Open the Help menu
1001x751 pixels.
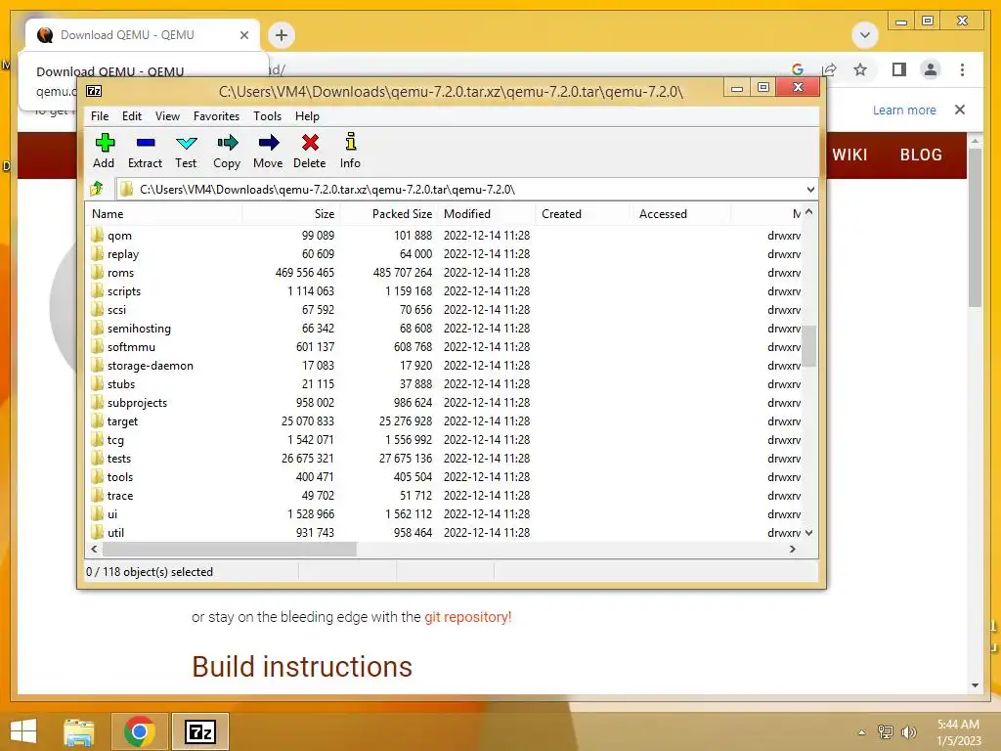pos(307,116)
